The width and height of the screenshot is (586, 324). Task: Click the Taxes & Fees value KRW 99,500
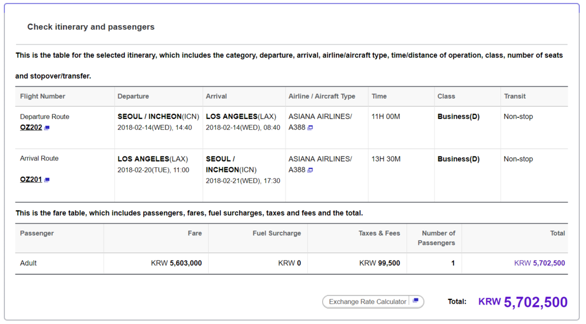tap(379, 263)
